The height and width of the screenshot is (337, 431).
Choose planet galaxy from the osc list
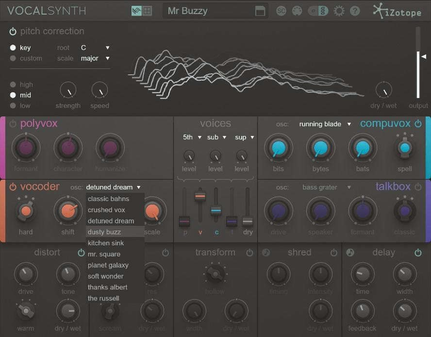(x=115, y=265)
